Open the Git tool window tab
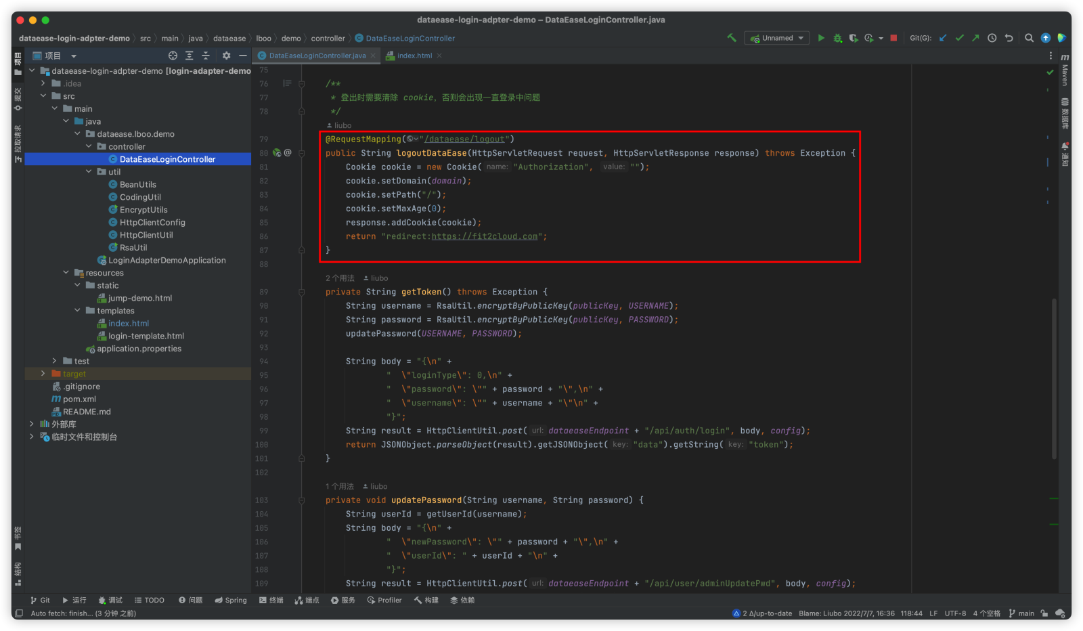Screen dimensions: 1083x631 pos(41,600)
